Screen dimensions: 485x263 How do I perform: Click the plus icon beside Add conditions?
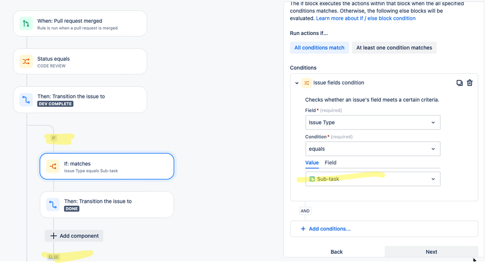303,229
